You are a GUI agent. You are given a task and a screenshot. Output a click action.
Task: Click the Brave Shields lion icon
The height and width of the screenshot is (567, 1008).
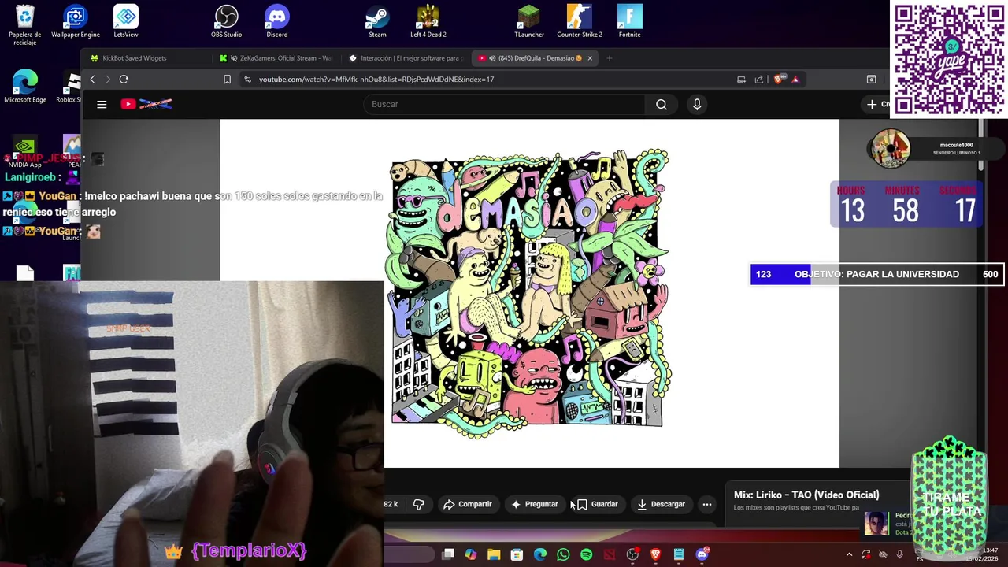tap(779, 80)
